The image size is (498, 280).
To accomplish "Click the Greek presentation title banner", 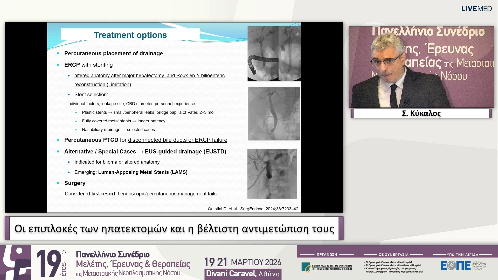I will 174,229.
